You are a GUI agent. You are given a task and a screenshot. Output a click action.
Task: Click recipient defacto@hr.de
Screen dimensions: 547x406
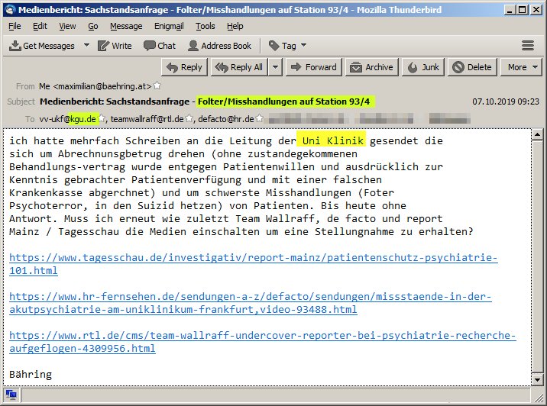point(226,119)
